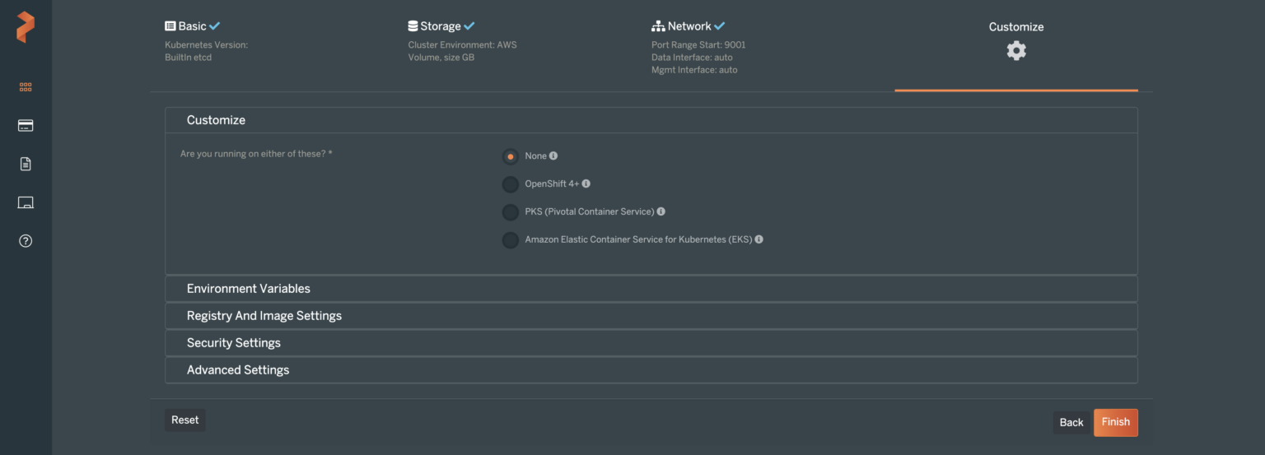The image size is (1265, 455).
Task: Click info icon next to OpenShift 4+
Action: [x=586, y=183]
